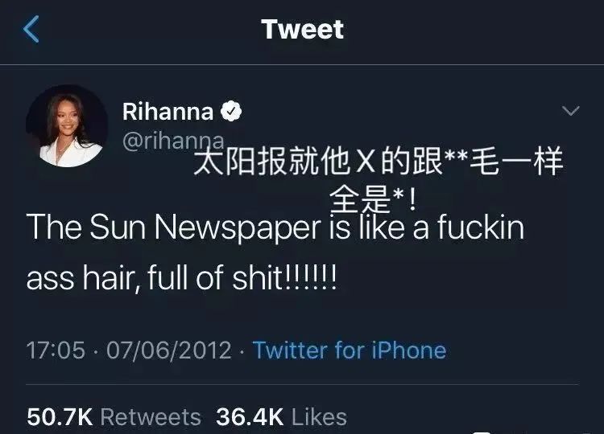The width and height of the screenshot is (604, 434).
Task: Tap the 'The Sun Newspaper' text line
Action: point(275,227)
